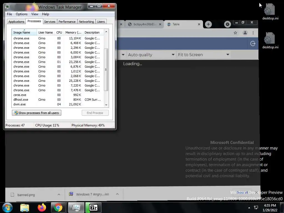The width and height of the screenshot is (284, 213).
Task: Select chrome.exe row using 13,104 K
Action: (x=58, y=38)
